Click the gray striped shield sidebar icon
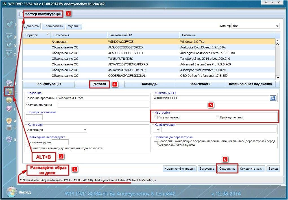The image size is (288, 200). point(9,83)
